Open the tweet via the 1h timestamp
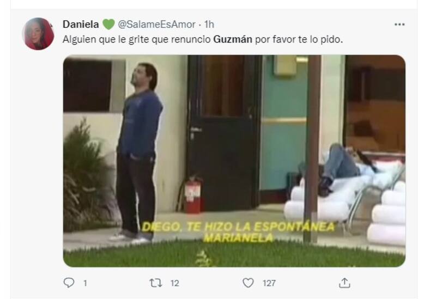This screenshot has height=299, width=436. pos(209,25)
